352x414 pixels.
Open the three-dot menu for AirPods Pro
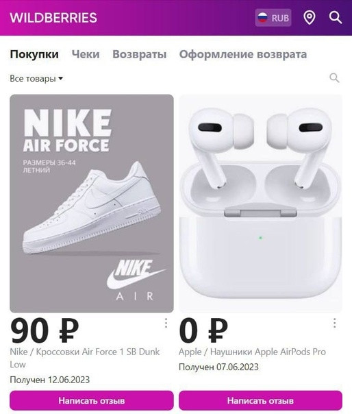click(335, 323)
